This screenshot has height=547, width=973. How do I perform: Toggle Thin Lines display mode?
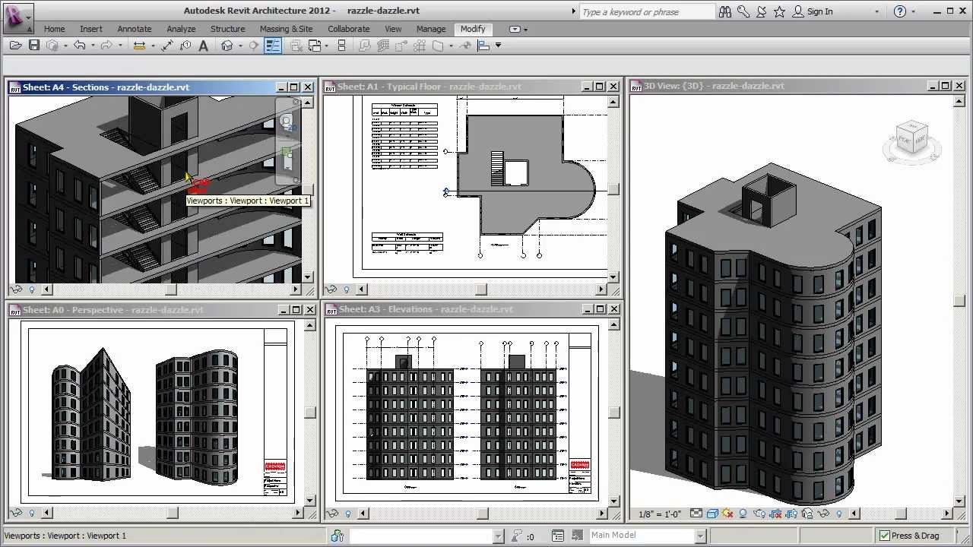pyautogui.click(x=272, y=46)
